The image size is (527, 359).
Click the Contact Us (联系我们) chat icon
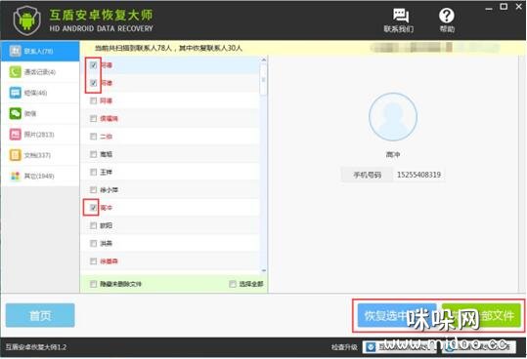tap(400, 16)
